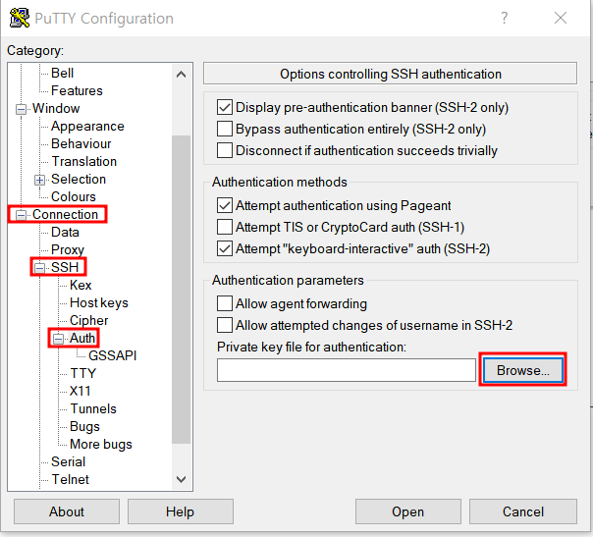Screen dimensions: 593x537
Task: Open the GSSAPI category
Action: click(x=112, y=355)
